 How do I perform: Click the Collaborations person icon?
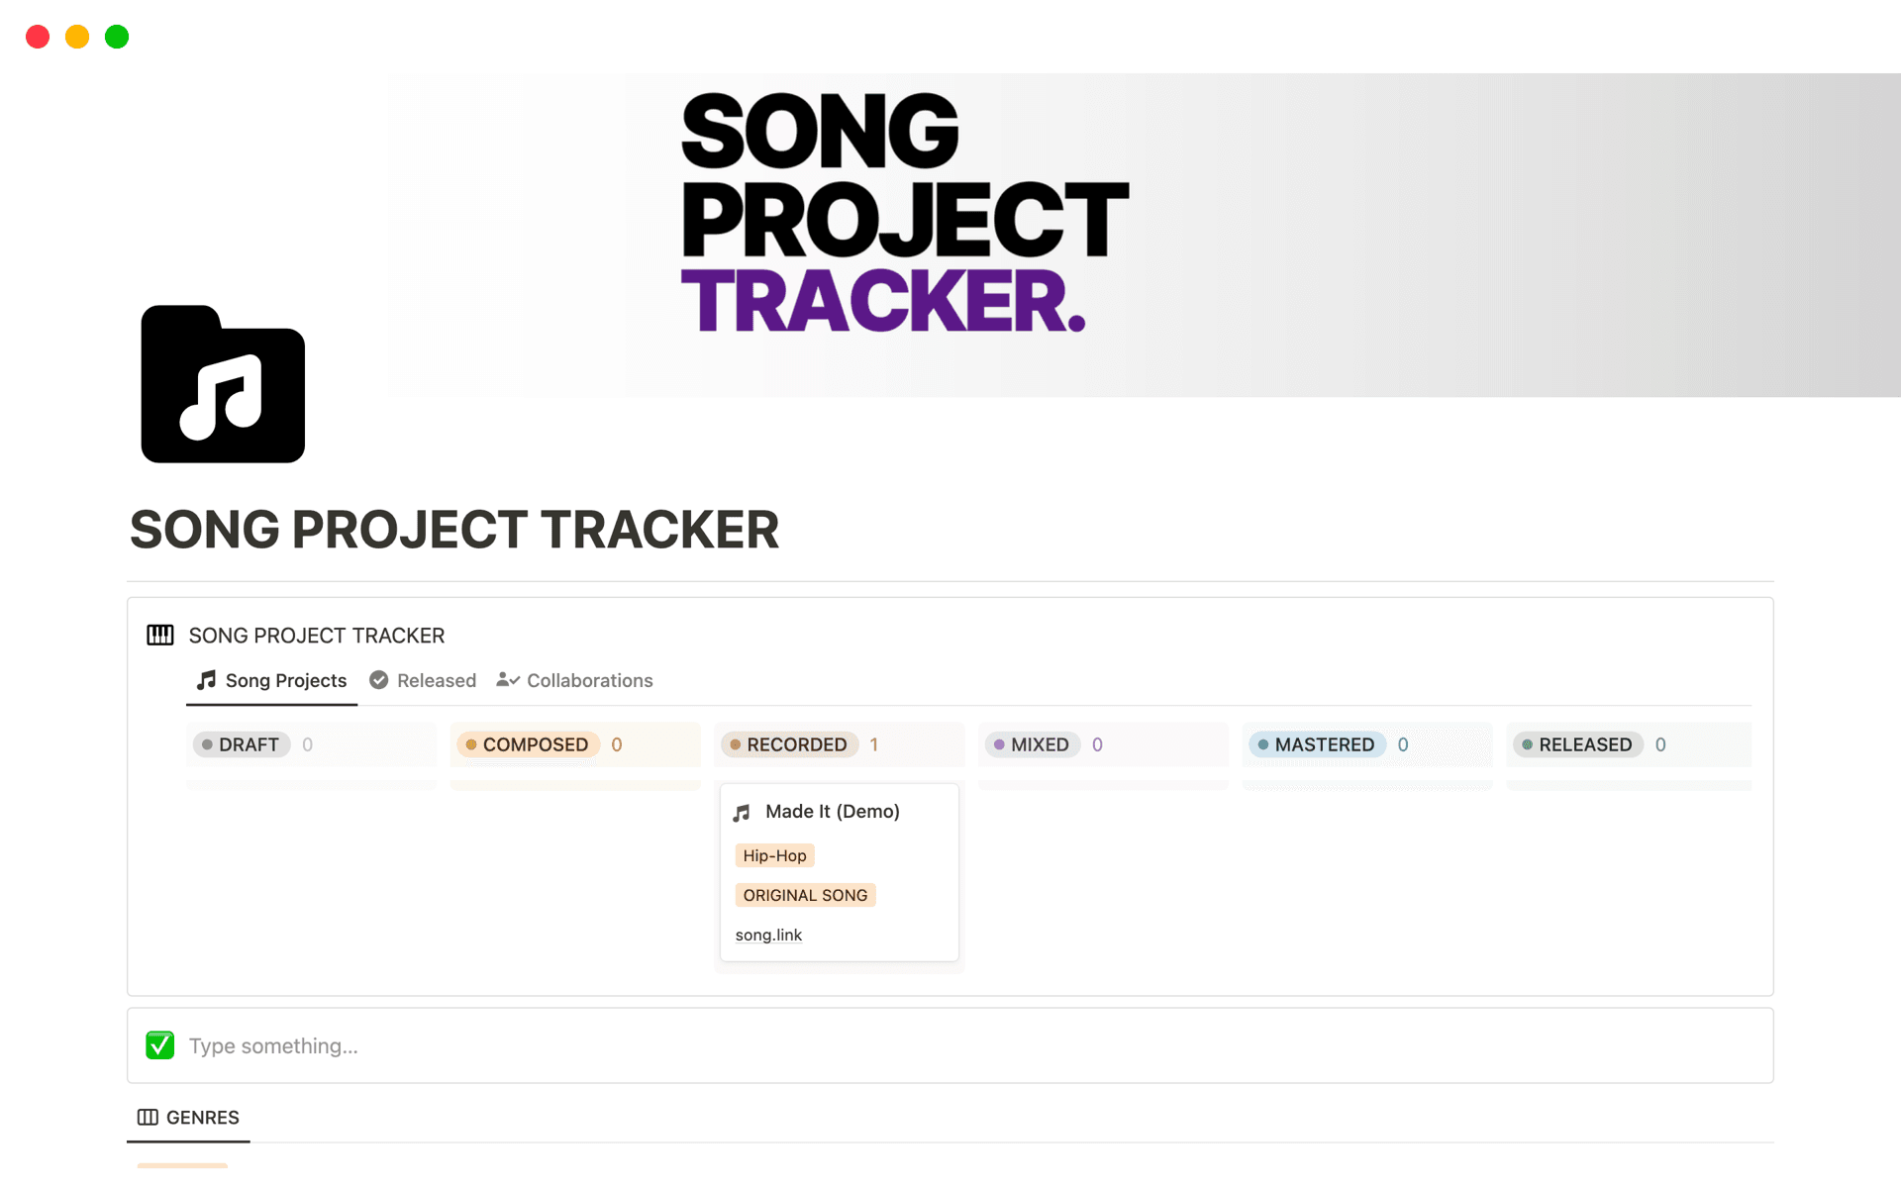point(508,680)
